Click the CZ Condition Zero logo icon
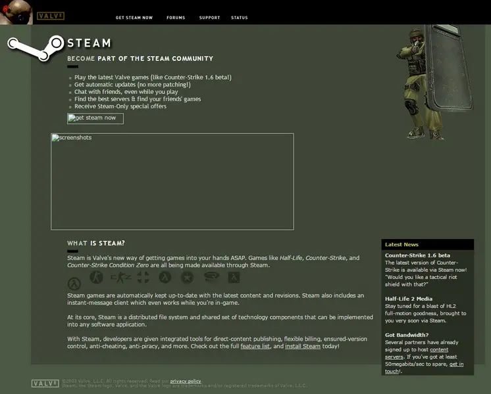The image size is (491, 394). [x=120, y=278]
